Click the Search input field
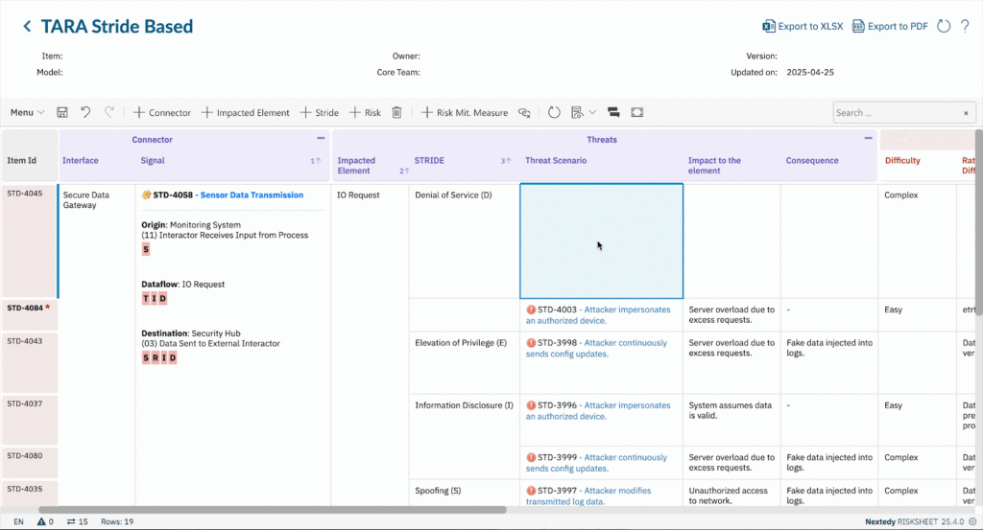 point(895,112)
